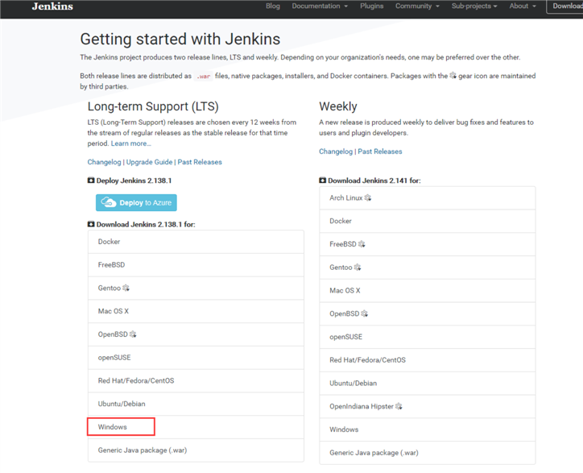Image resolution: width=583 pixels, height=473 pixels.
Task: Go to Blog in the top navigation
Action: click(x=273, y=6)
